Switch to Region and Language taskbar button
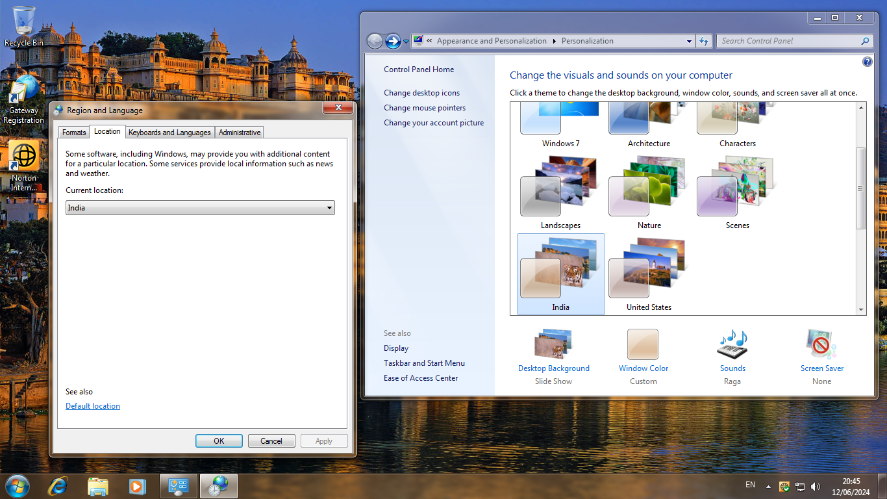887x499 pixels. point(219,486)
